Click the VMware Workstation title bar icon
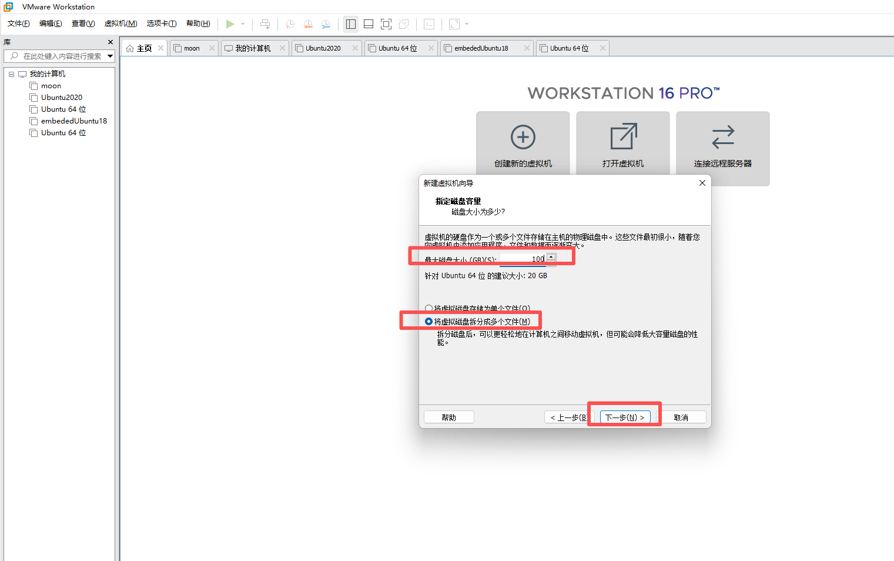Image resolution: width=894 pixels, height=561 pixels. [x=8, y=7]
